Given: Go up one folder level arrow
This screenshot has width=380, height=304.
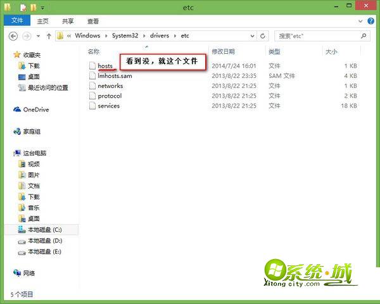Looking at the screenshot, I should pos(47,36).
